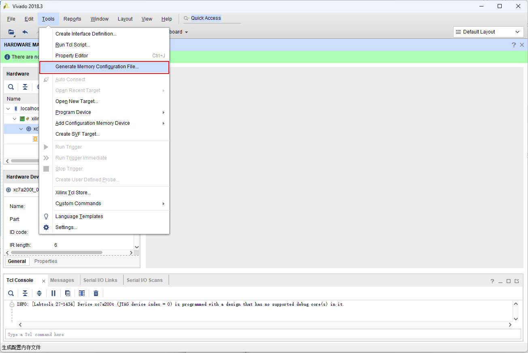Click the info icon in green banner

point(7,57)
